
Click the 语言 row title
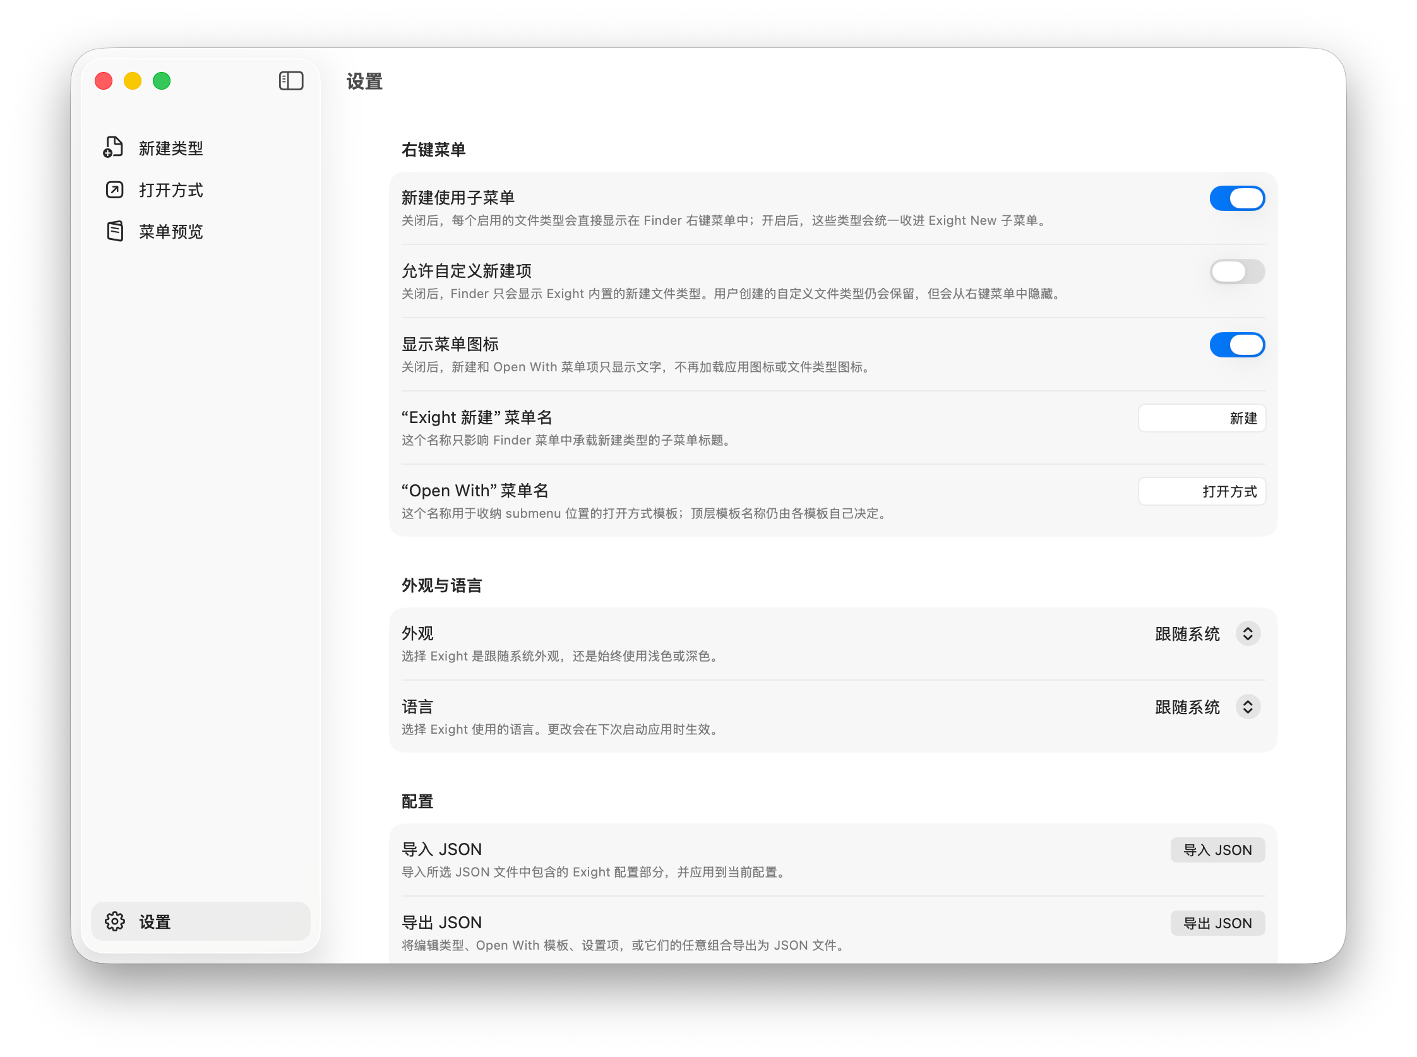(x=417, y=707)
